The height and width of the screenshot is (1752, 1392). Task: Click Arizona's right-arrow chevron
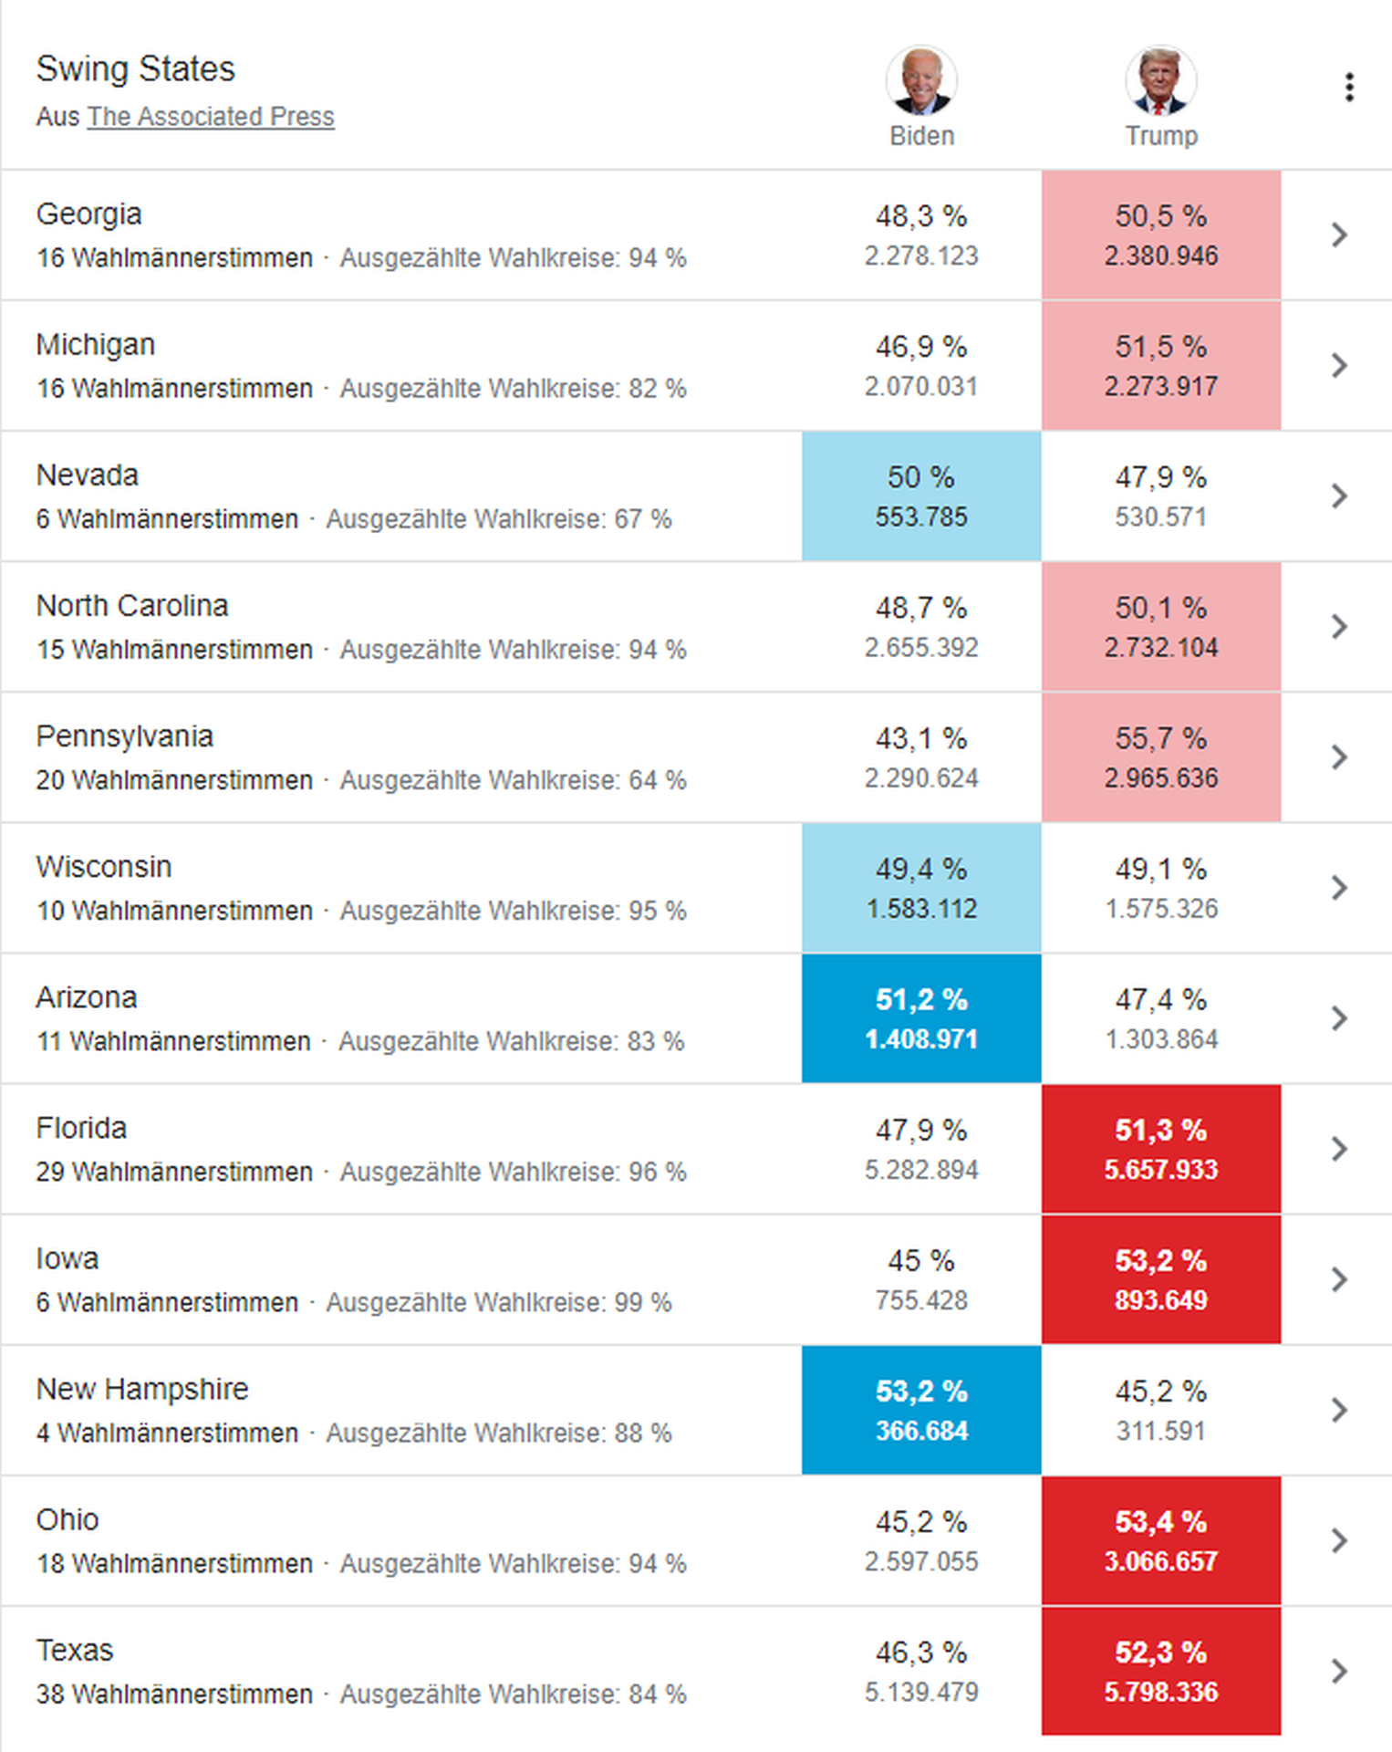(x=1338, y=1018)
